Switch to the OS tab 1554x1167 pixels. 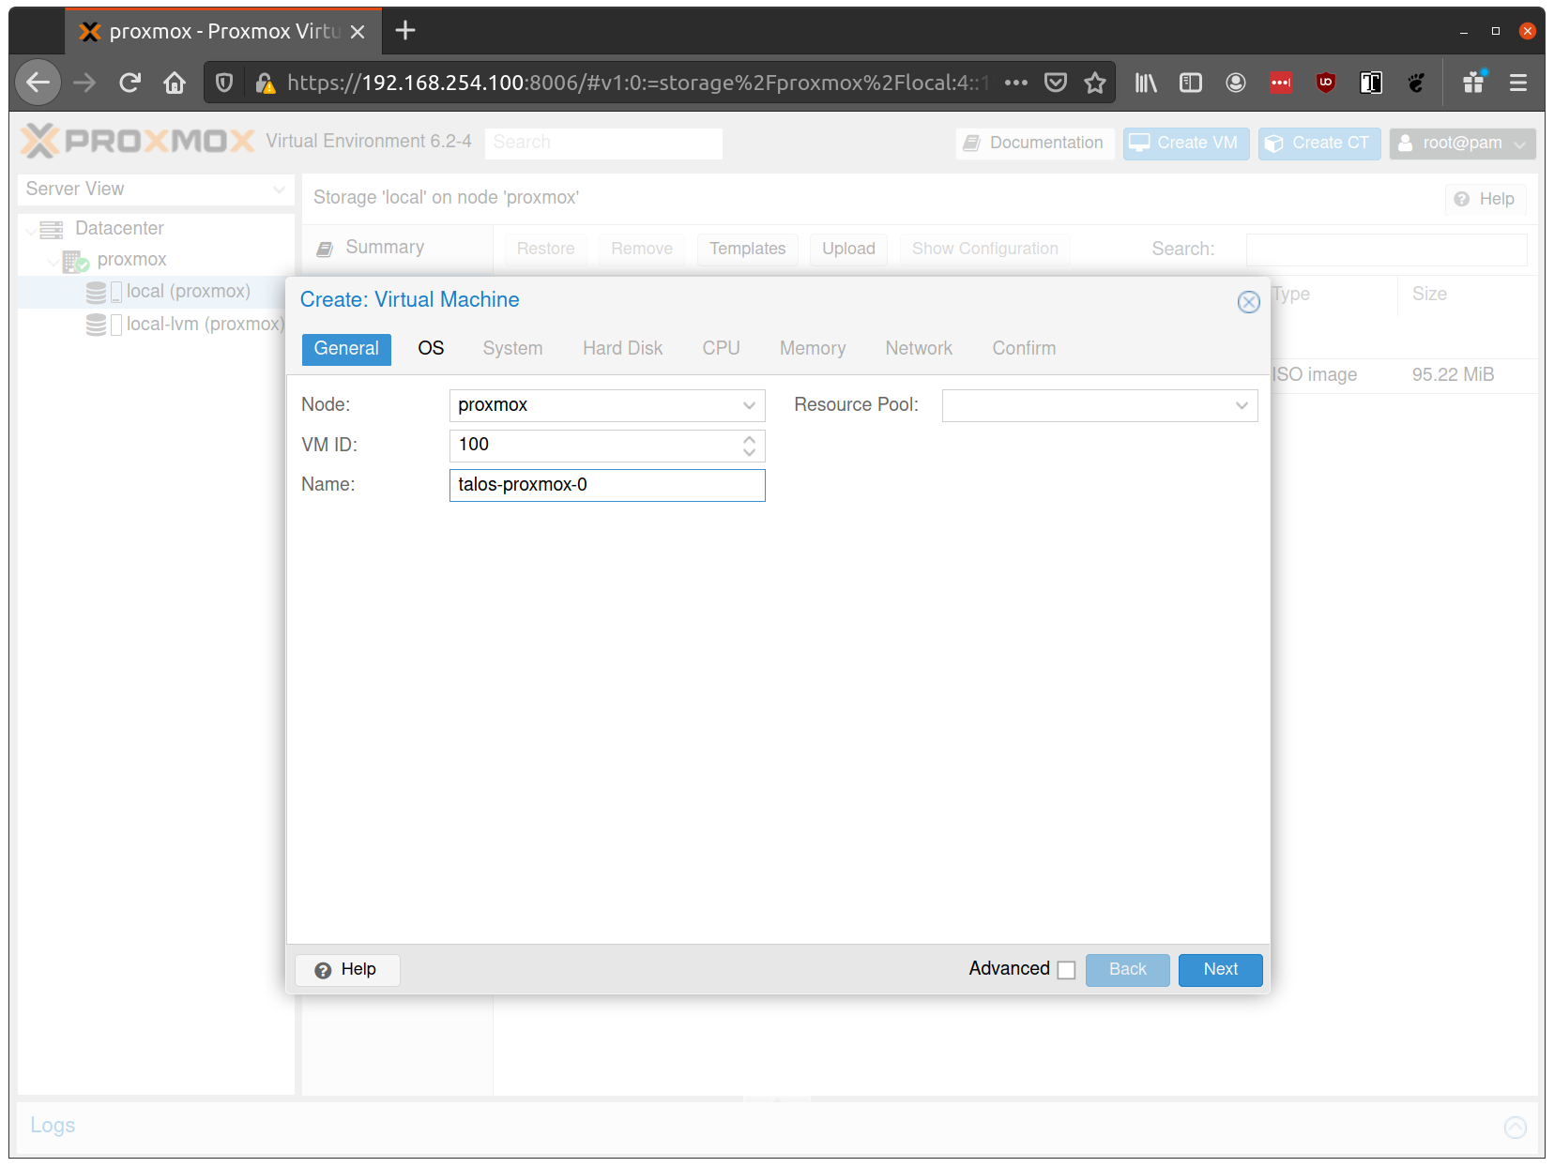pos(431,349)
